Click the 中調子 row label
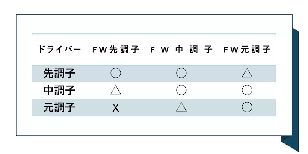Viewport: 308px width, 154px height. coord(60,91)
